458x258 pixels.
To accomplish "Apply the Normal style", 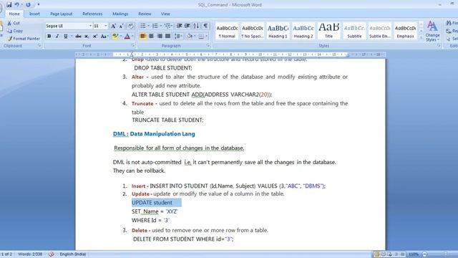I will pyautogui.click(x=227, y=32).
